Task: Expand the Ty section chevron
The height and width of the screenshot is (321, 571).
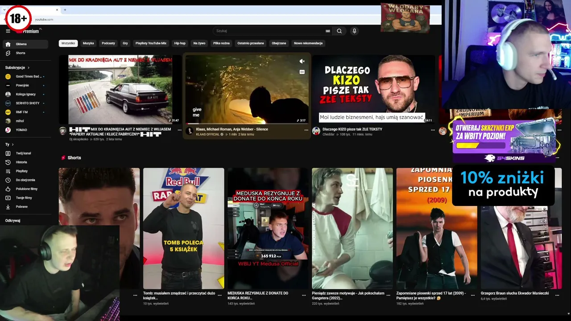Action: (x=12, y=144)
